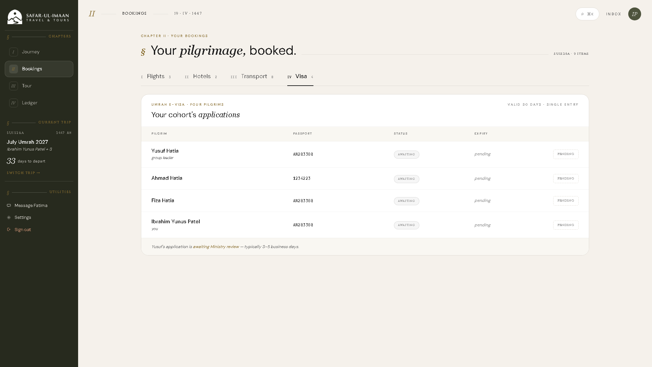The image size is (652, 367).
Task: Click the Bookings breadcrumb in the top bar
Action: 134,14
